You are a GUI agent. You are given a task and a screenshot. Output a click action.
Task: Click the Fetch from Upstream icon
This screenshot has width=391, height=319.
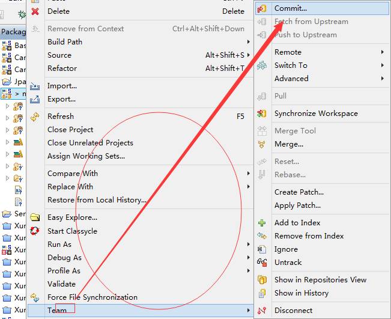(x=262, y=22)
